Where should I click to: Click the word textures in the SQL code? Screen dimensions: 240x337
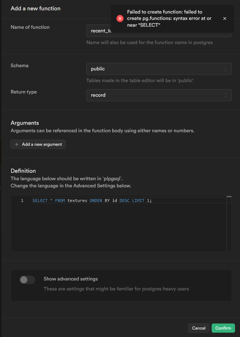77,200
